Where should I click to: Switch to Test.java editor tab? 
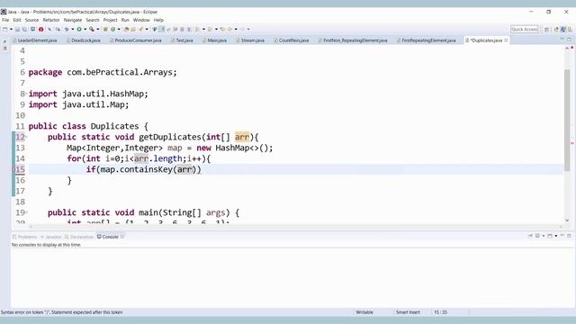[182, 40]
